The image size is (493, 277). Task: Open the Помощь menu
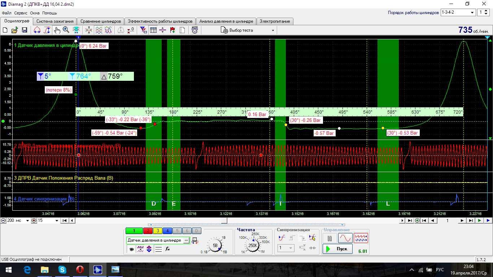49,13
